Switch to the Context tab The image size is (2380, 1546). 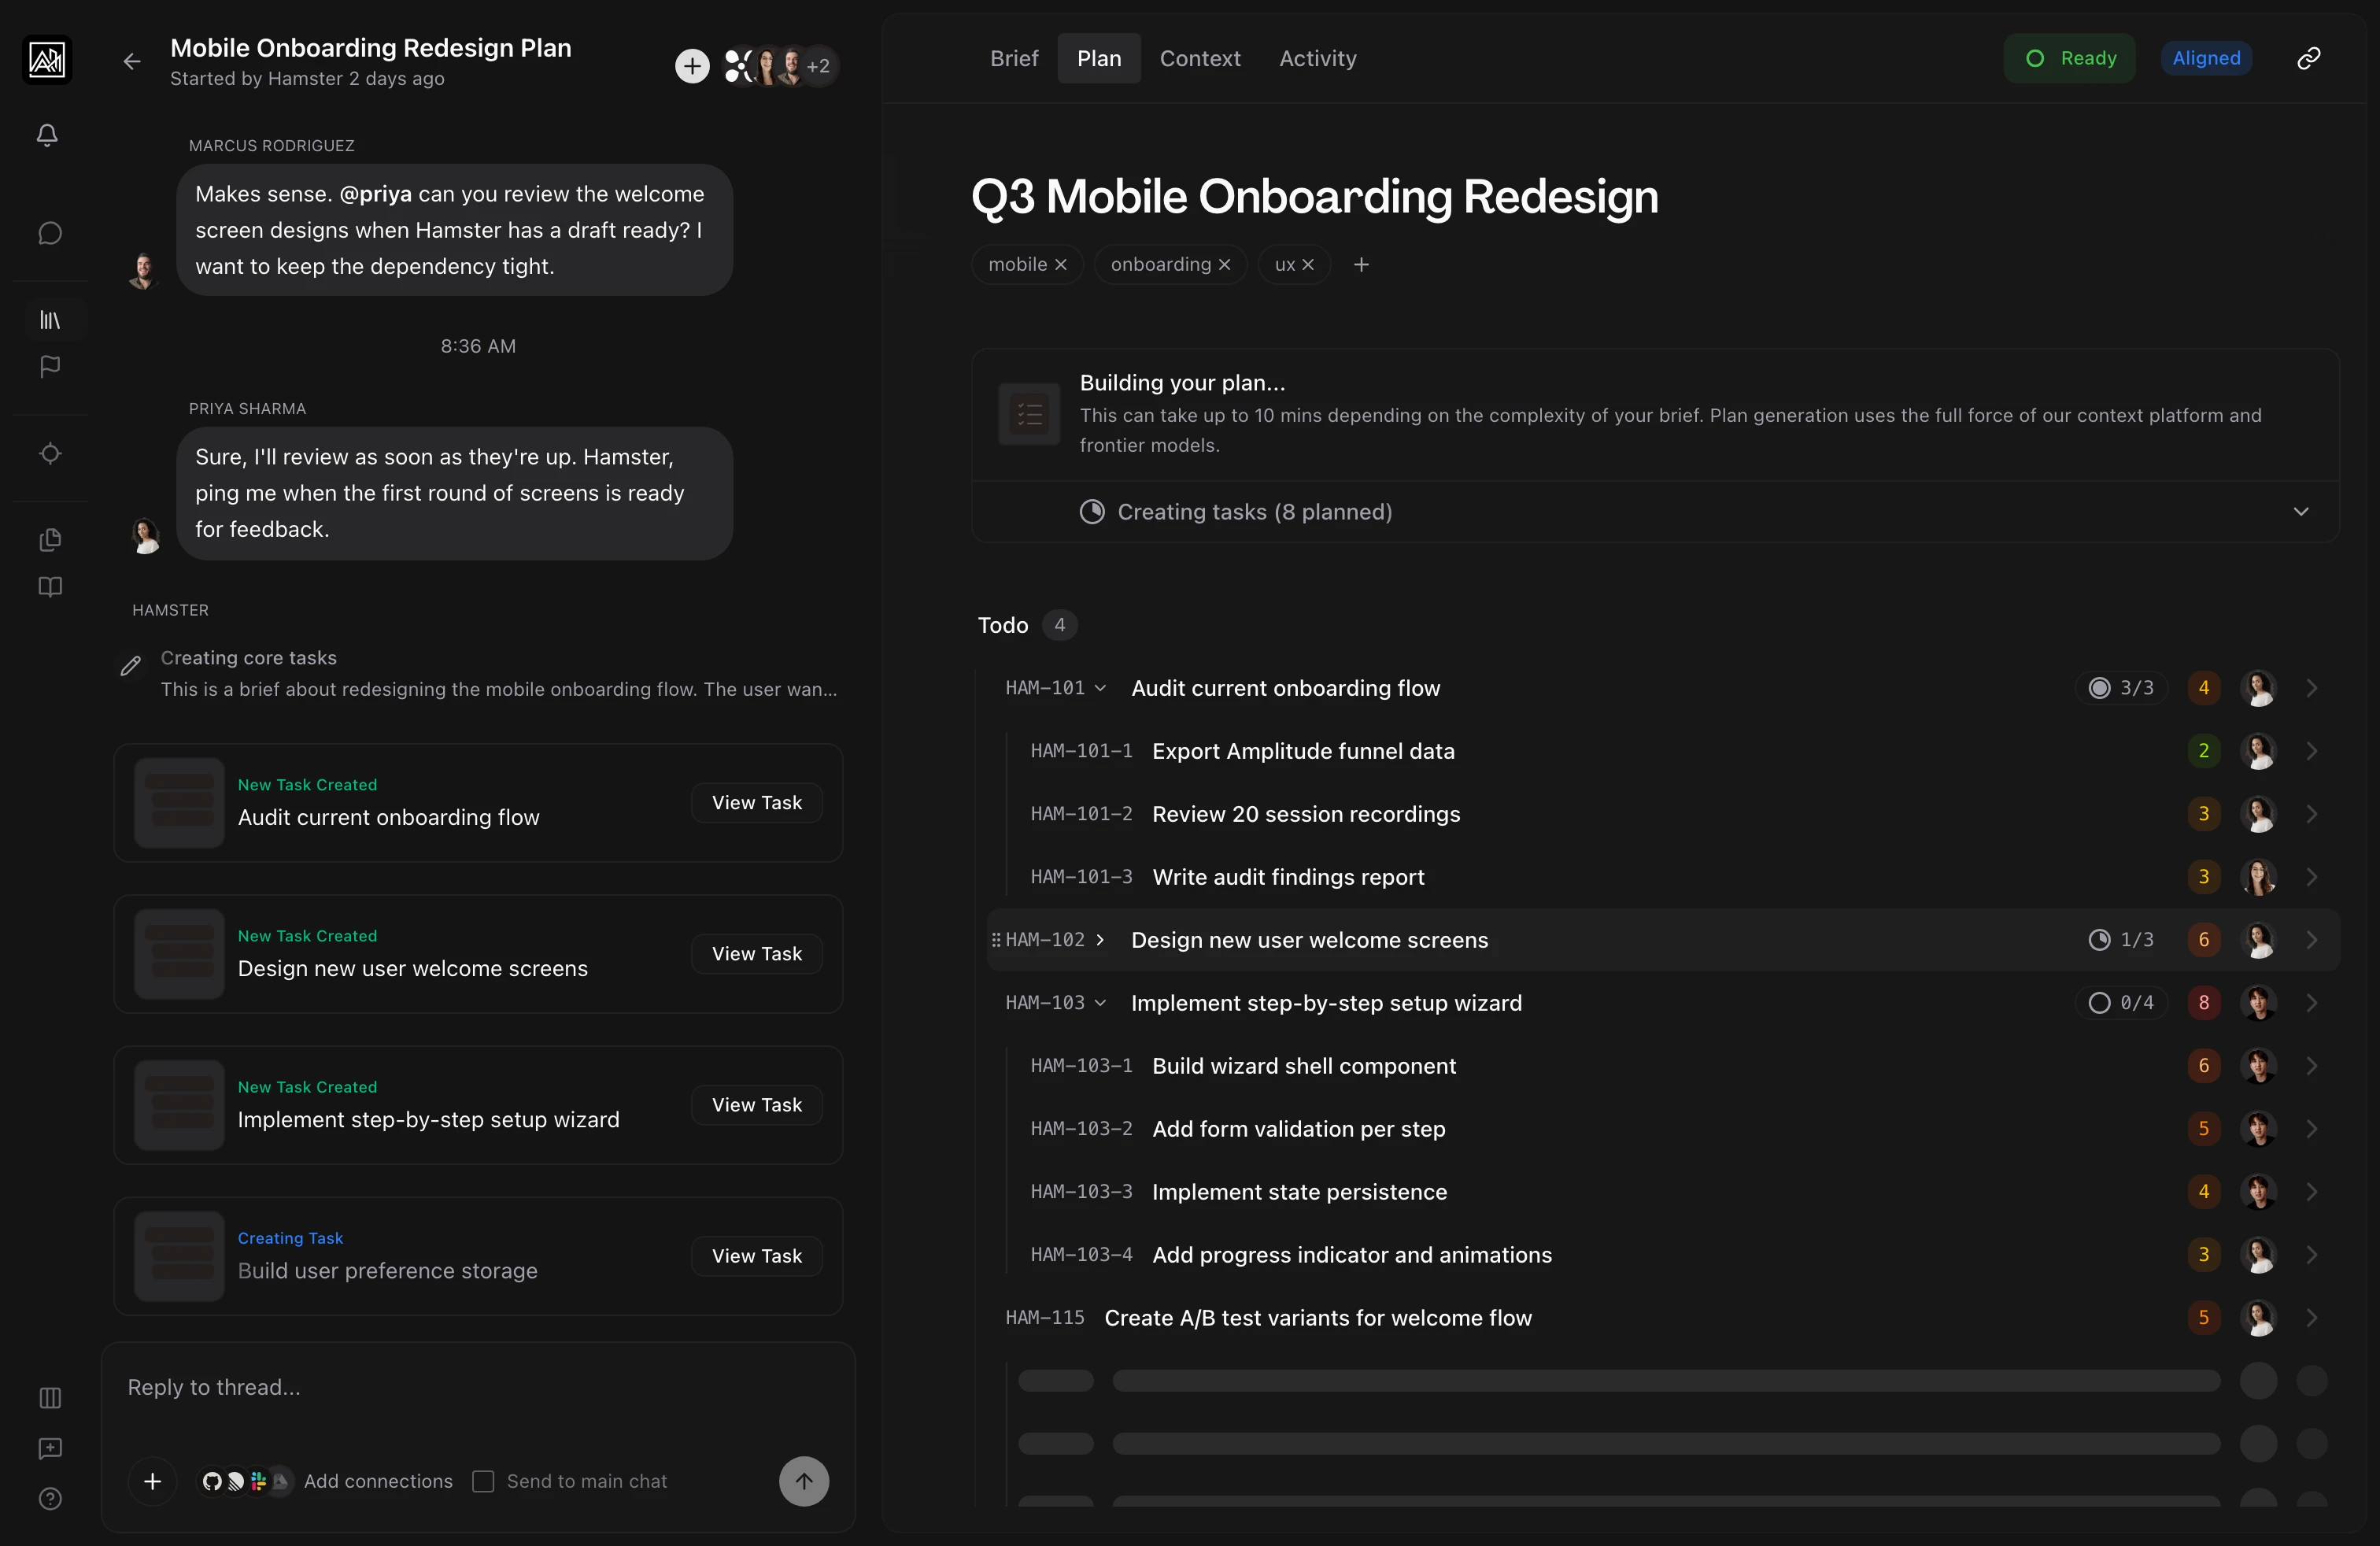click(x=1199, y=58)
